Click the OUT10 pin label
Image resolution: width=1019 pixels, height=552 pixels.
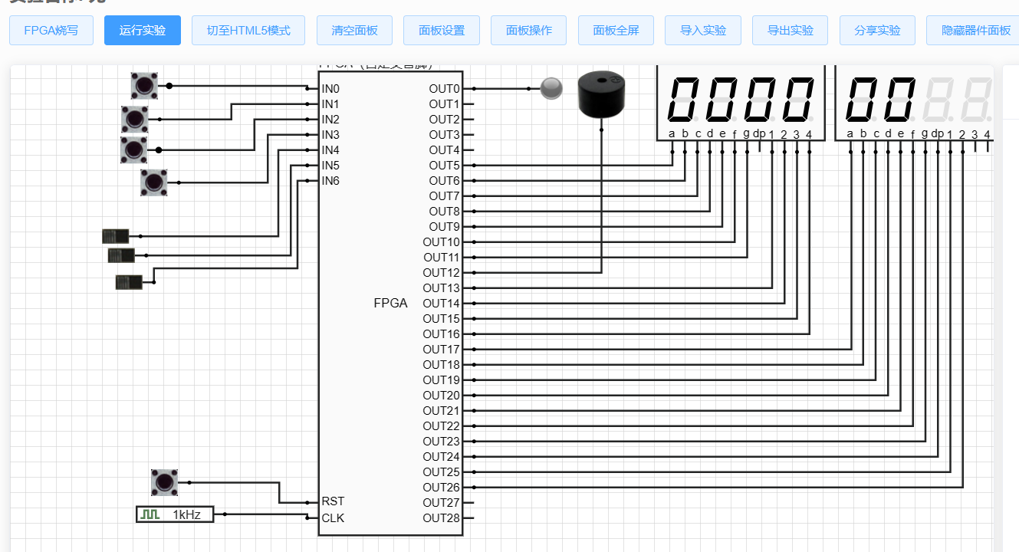click(442, 242)
